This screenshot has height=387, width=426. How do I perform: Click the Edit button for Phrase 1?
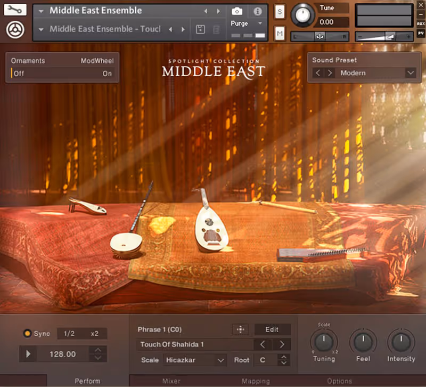click(272, 329)
